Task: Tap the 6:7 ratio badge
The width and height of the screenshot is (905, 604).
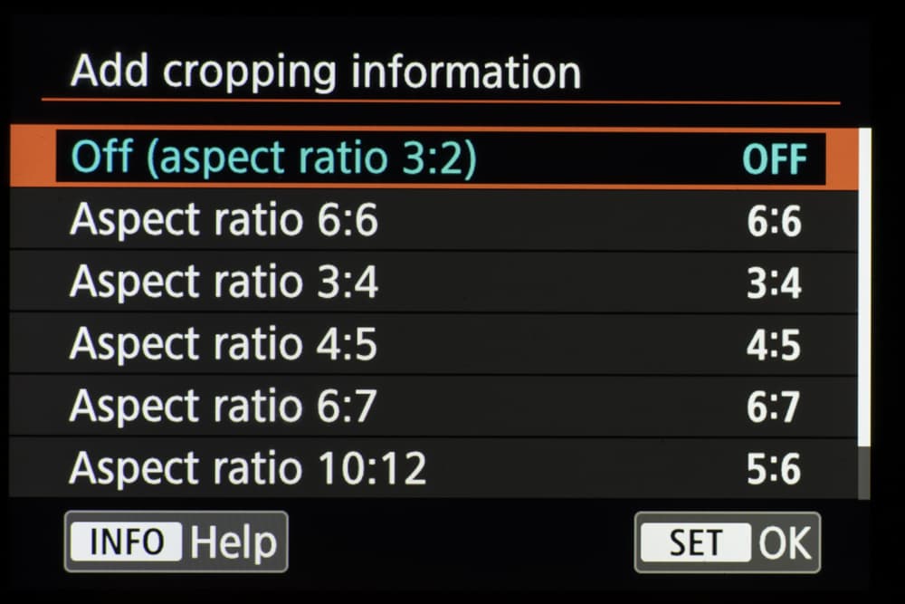Action: coord(774,407)
